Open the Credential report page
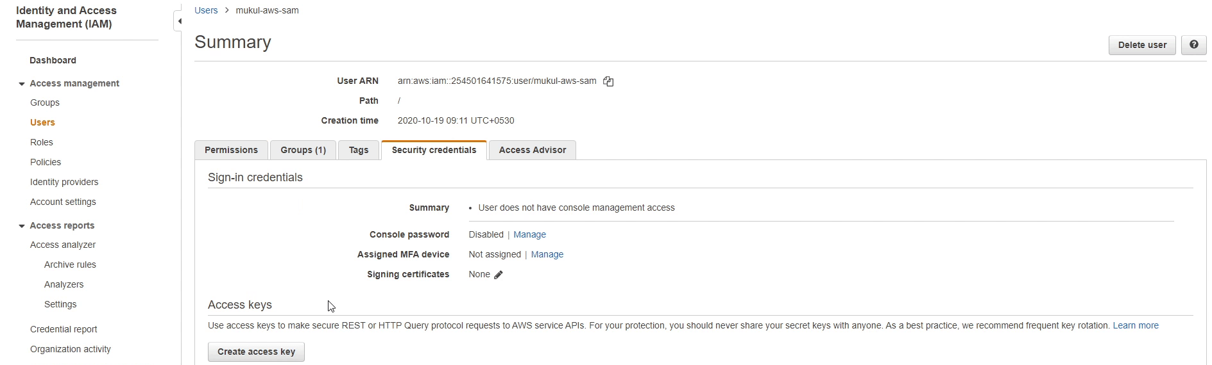The height and width of the screenshot is (365, 1212). (x=64, y=329)
